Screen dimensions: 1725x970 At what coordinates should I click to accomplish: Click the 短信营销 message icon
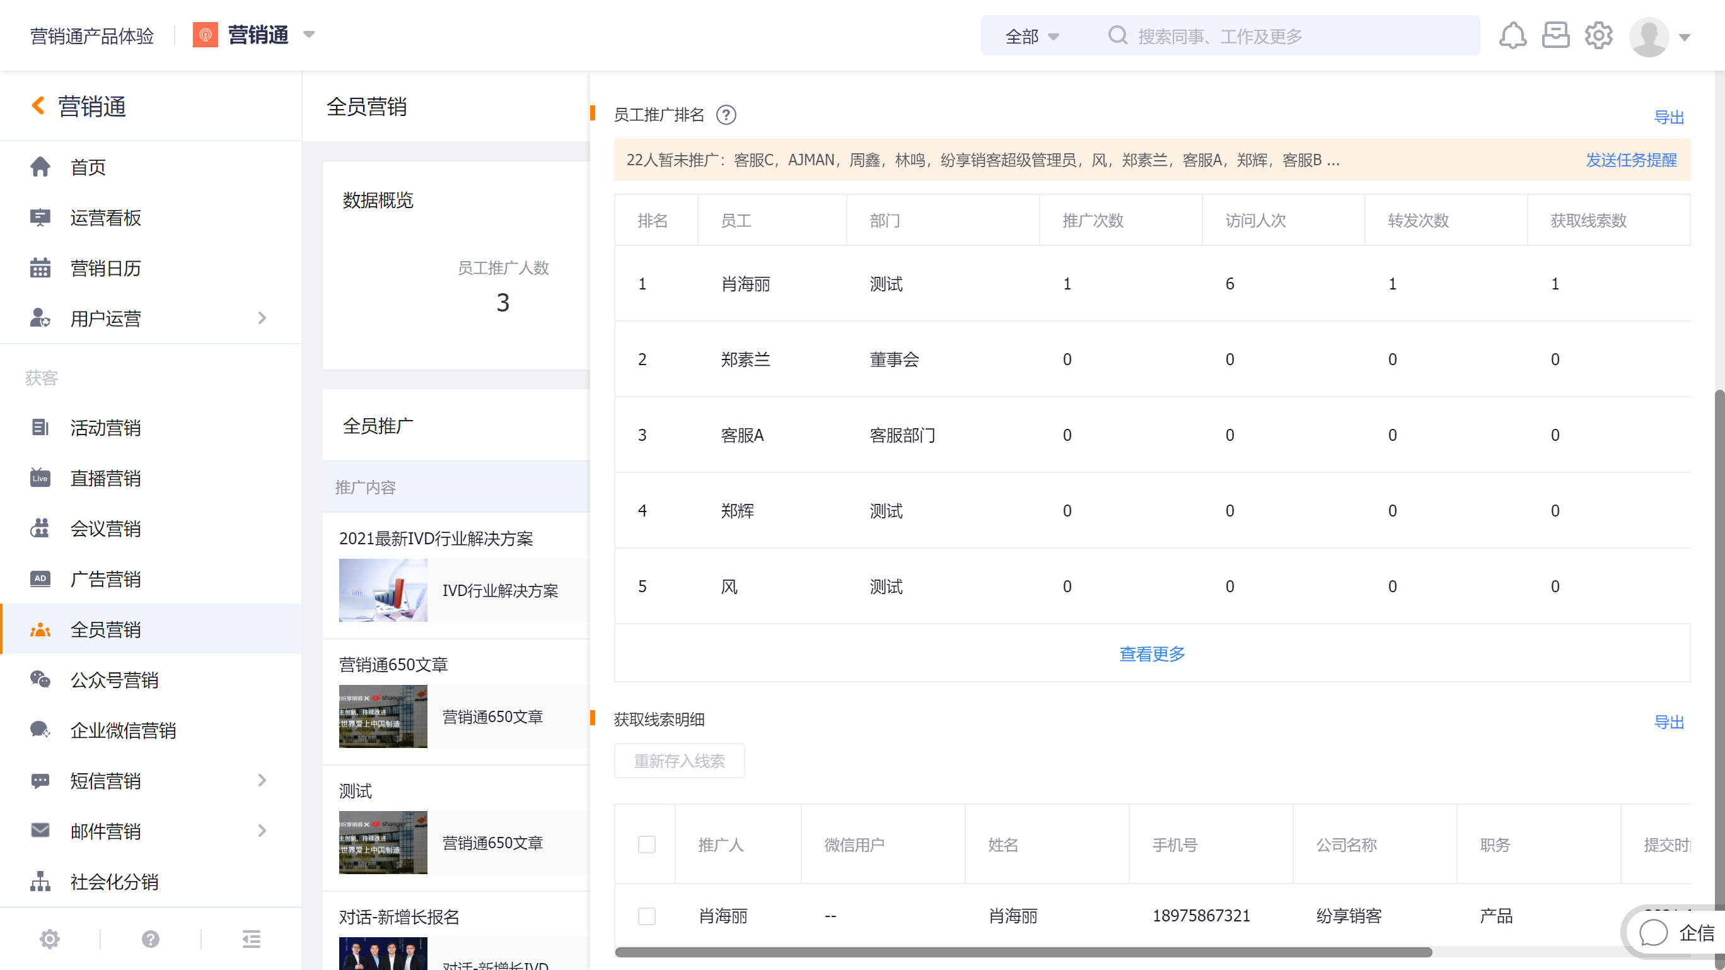click(x=40, y=780)
